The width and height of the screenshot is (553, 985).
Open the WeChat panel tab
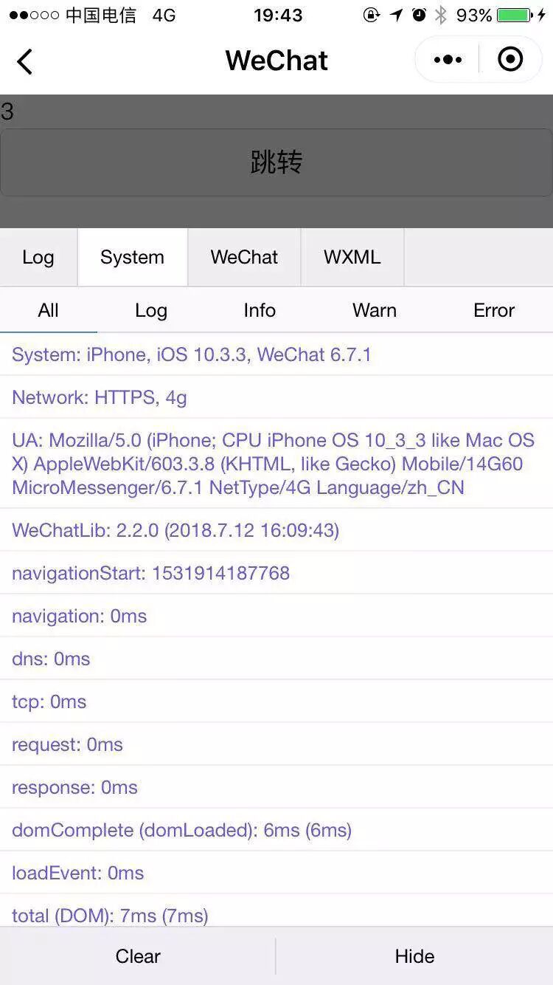pyautogui.click(x=244, y=257)
